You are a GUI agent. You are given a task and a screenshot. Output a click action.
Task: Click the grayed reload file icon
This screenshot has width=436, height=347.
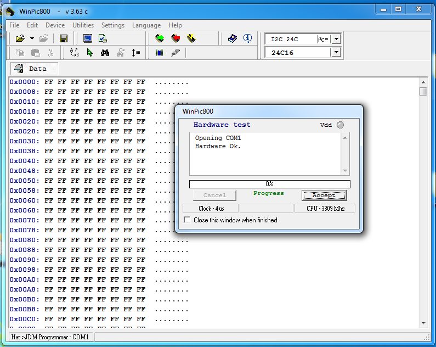pyautogui.click(x=44, y=38)
